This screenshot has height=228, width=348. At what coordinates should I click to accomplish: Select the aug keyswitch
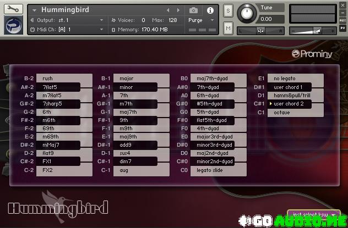[142, 170]
